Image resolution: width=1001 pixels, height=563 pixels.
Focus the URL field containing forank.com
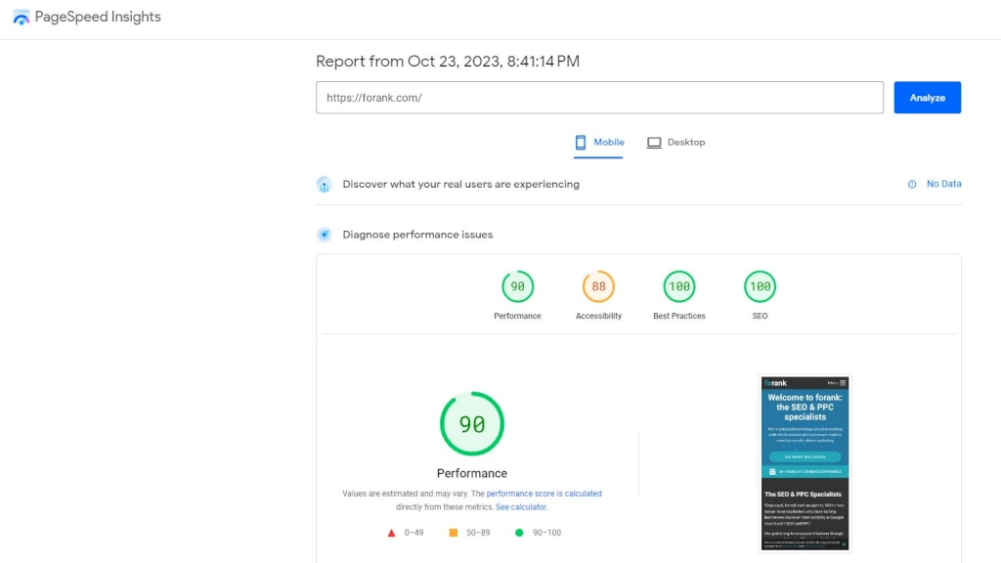pyautogui.click(x=599, y=98)
